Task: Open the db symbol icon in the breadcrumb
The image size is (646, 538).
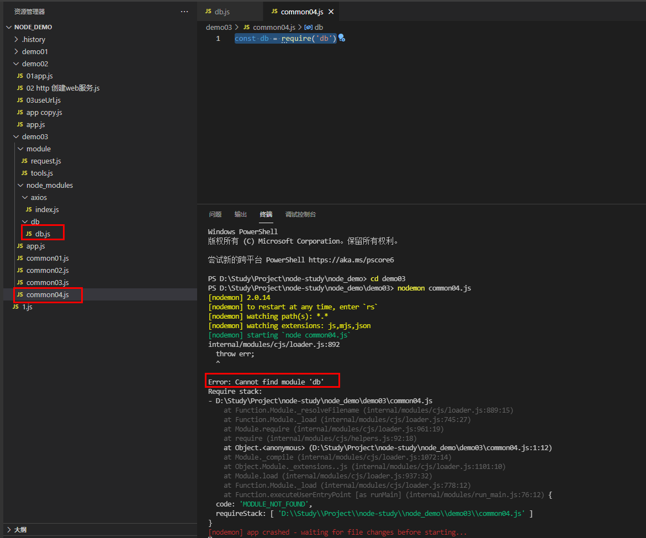Action: (x=309, y=27)
